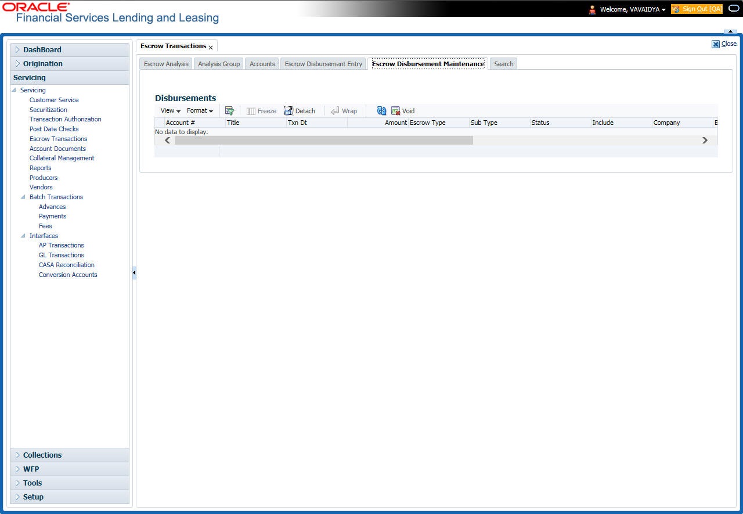Click the Refresh icon in Disbursements toolbar

[381, 111]
